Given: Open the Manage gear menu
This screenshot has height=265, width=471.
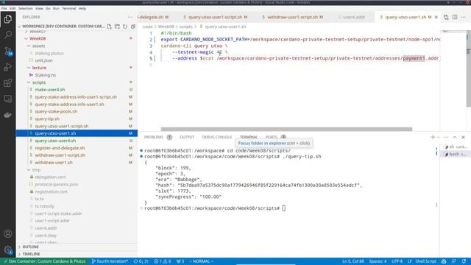Looking at the screenshot, I should (8, 250).
